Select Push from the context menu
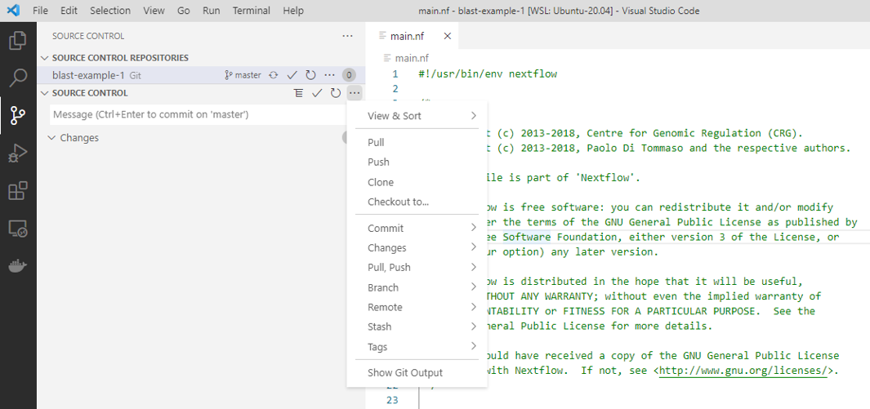This screenshot has height=409, width=870. click(x=378, y=162)
